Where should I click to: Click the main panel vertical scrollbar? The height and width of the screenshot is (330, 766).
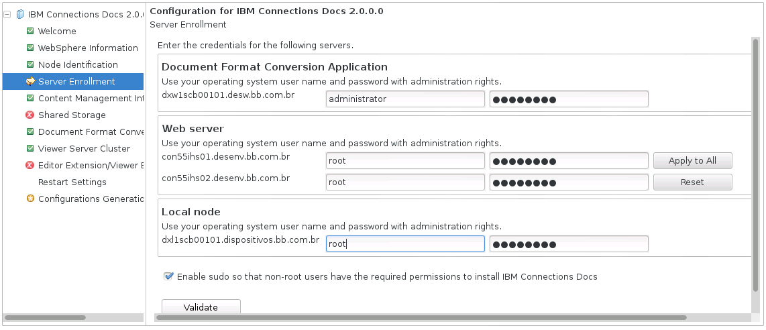(756, 166)
